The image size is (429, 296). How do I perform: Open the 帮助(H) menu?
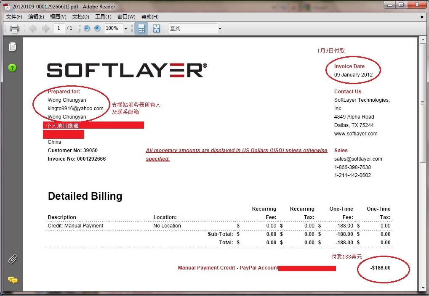150,17
